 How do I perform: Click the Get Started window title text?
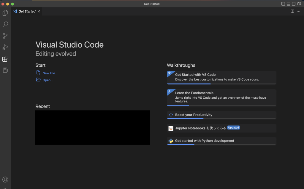pos(152,4)
